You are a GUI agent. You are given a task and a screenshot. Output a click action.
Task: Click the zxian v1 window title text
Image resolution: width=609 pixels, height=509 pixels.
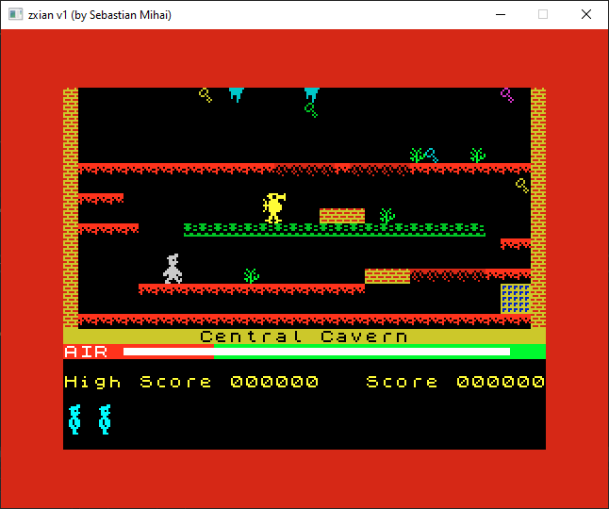pyautogui.click(x=100, y=15)
